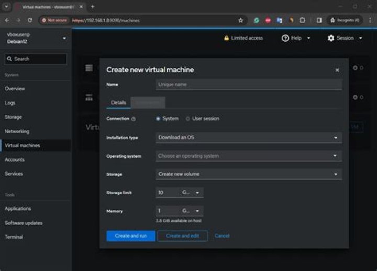Open the Storage limit unit dropdown
The image size is (377, 271).
(x=192, y=193)
